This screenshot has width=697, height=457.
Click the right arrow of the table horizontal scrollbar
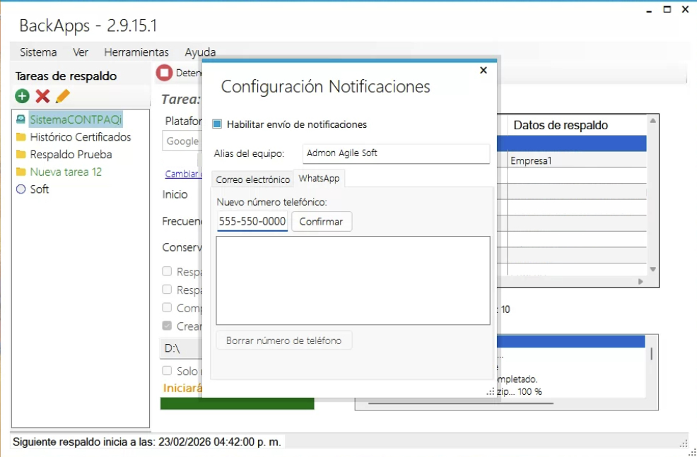[x=640, y=281]
